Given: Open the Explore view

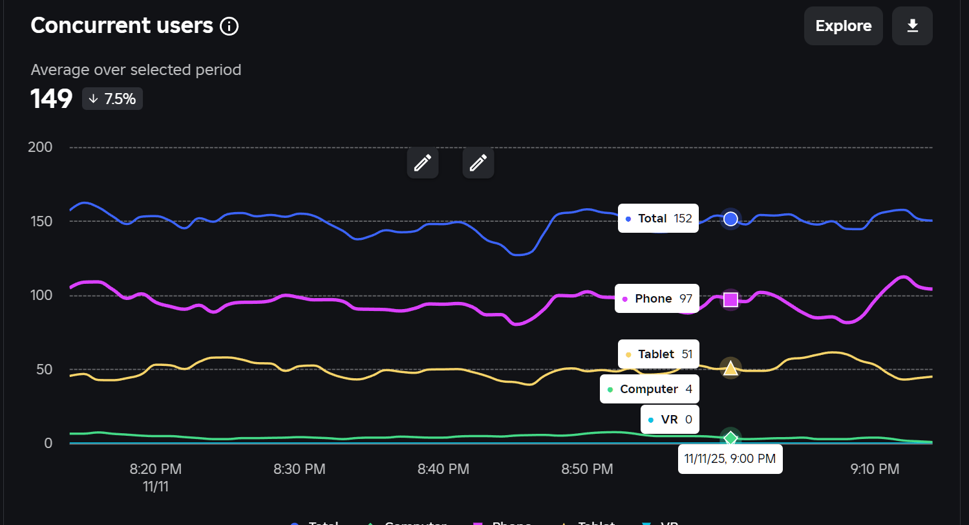Looking at the screenshot, I should tap(844, 26).
